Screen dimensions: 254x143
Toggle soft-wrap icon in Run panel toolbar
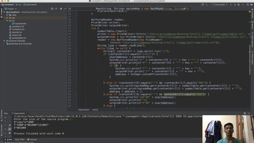pyautogui.click(x=10, y=125)
